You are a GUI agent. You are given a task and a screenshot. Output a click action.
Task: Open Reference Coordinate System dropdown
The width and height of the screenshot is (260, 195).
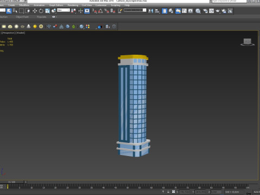(63, 10)
